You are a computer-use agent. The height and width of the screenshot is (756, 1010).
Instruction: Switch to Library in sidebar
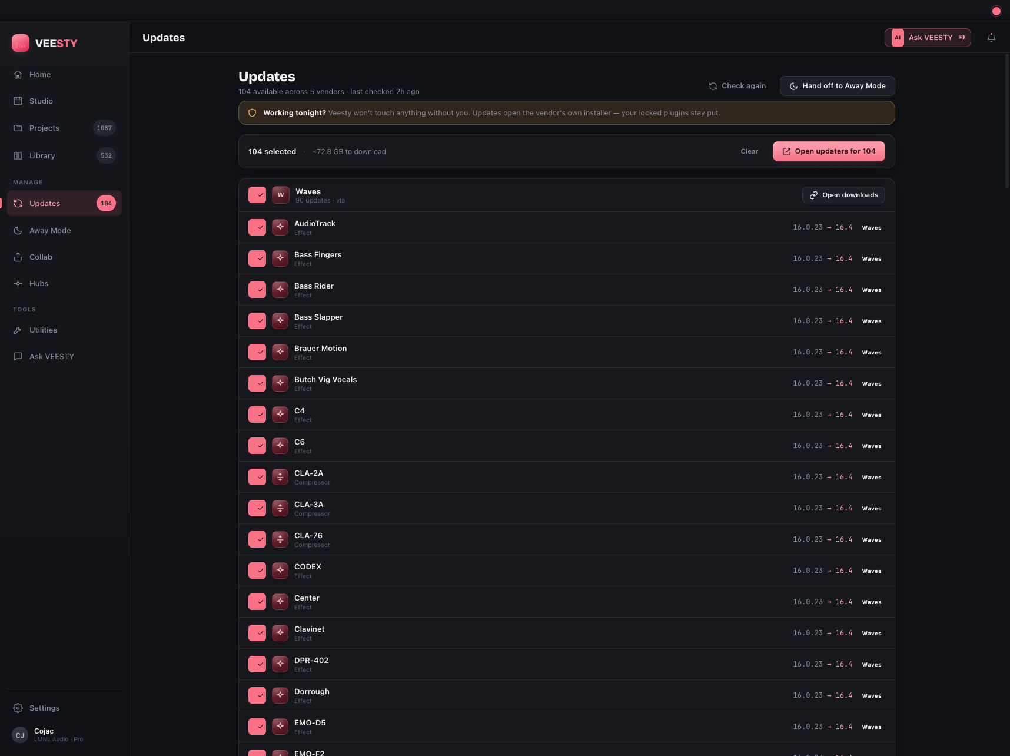(64, 155)
